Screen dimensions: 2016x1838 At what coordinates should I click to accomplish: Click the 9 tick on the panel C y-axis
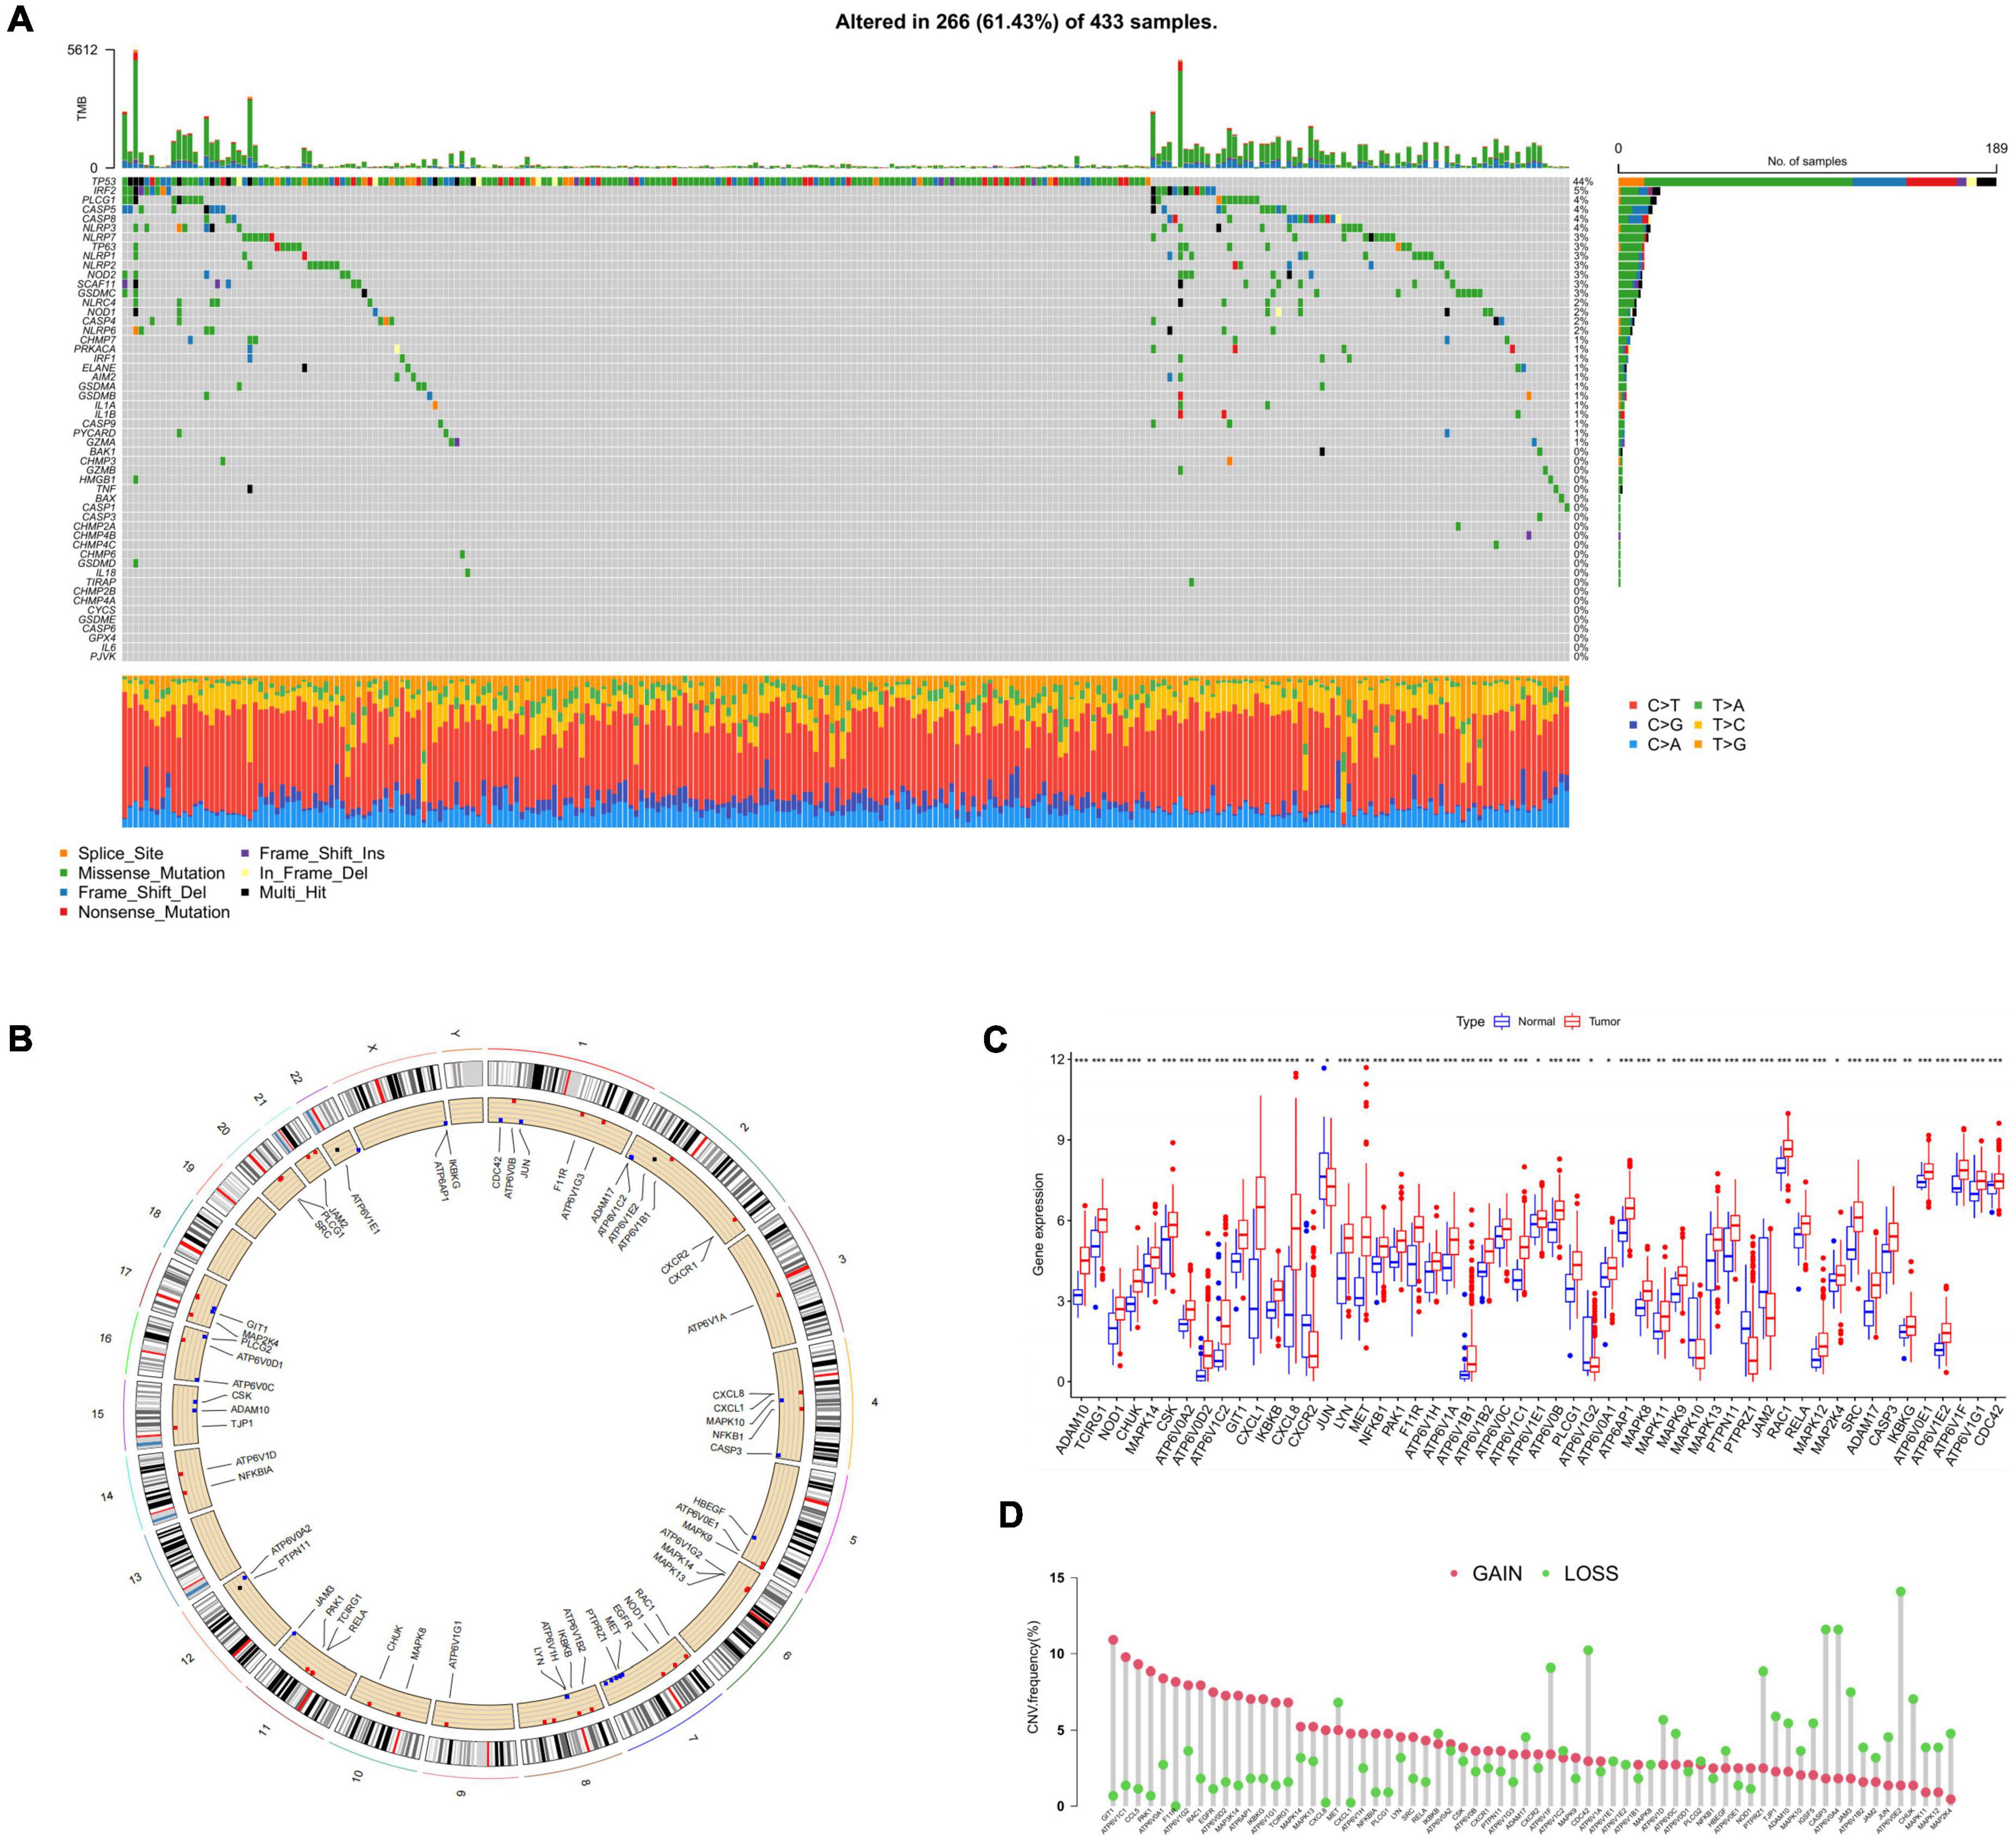[1061, 1140]
